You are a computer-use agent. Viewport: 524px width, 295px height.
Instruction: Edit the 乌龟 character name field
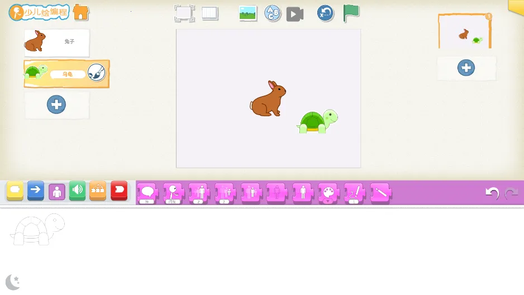click(x=68, y=74)
